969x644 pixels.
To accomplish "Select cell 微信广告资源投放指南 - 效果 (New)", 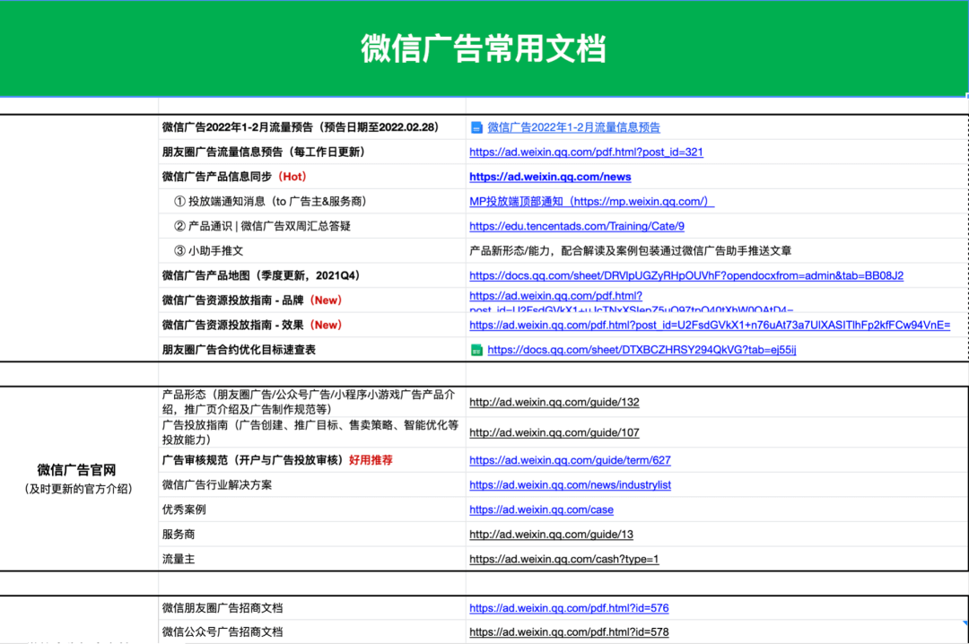I will coord(312,325).
